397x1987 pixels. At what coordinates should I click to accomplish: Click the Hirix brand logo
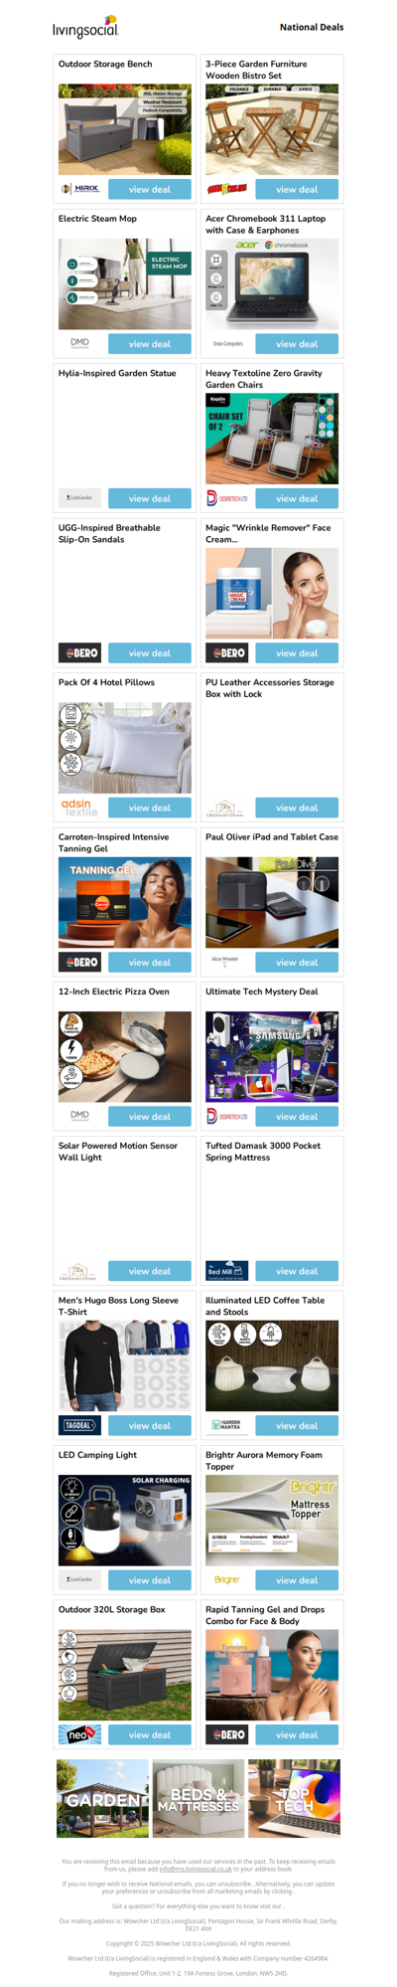pos(79,189)
